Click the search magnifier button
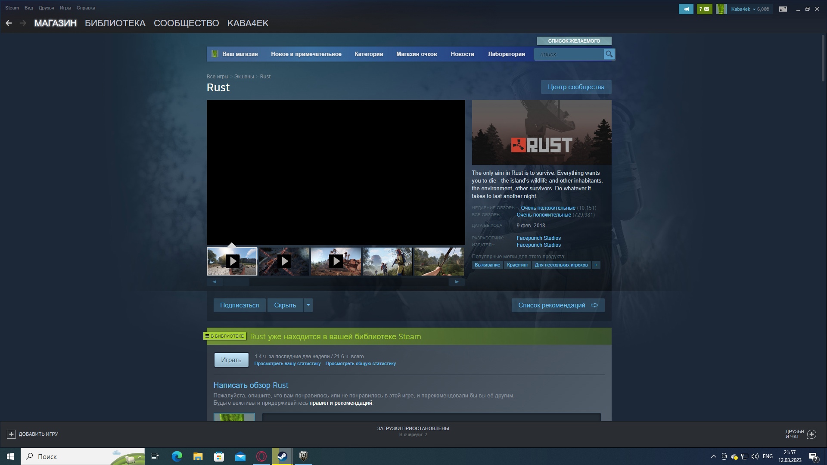The width and height of the screenshot is (827, 465). [x=609, y=54]
